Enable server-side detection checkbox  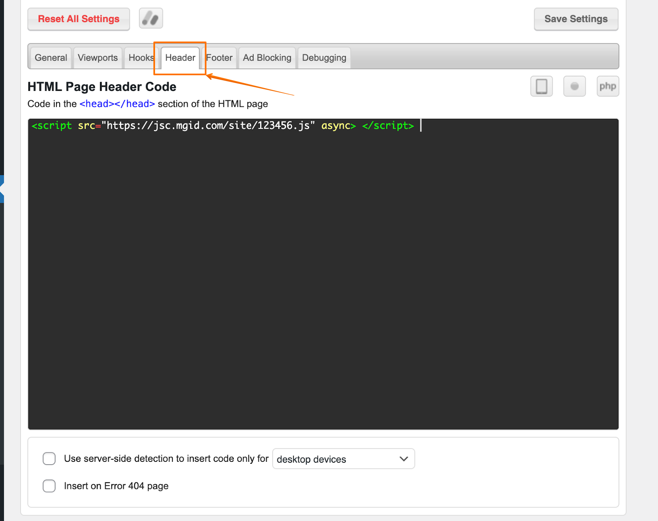coord(49,458)
